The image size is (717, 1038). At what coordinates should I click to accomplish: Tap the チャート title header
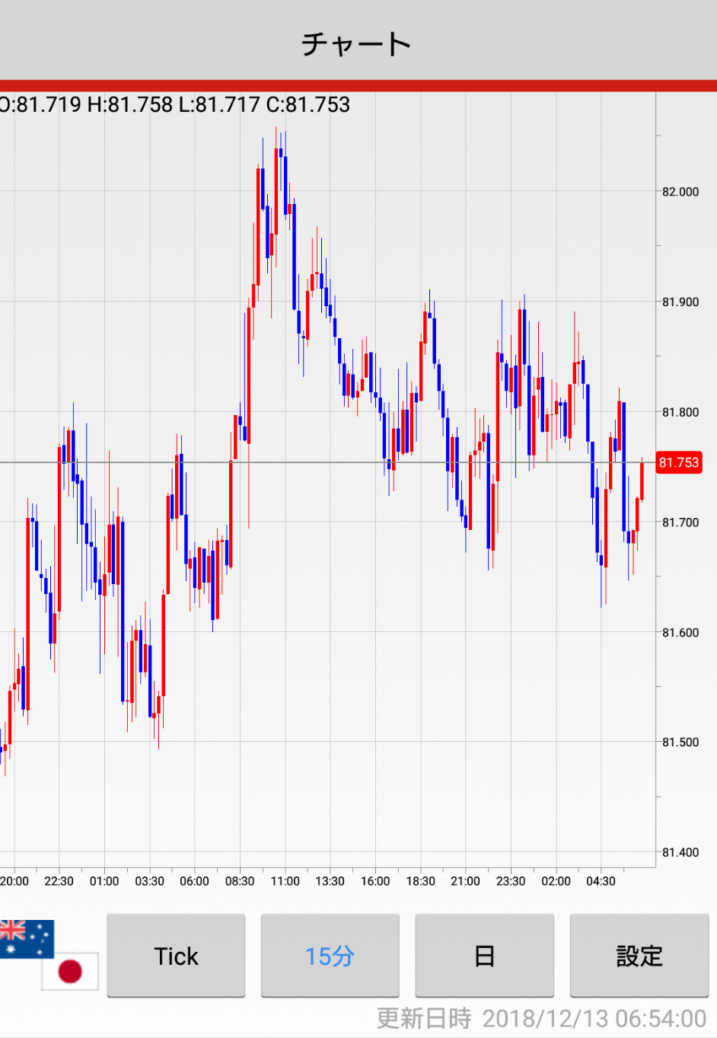point(357,43)
